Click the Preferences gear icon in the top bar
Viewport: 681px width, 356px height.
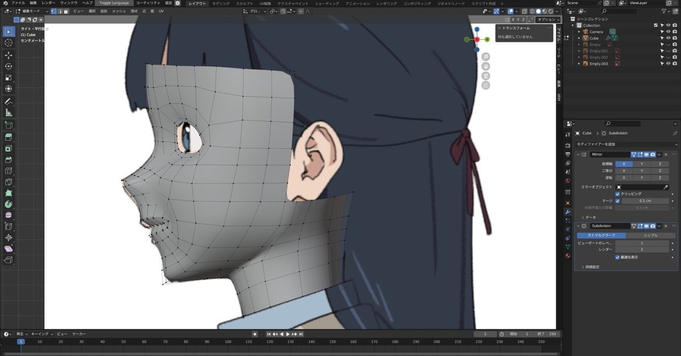coord(178,3)
